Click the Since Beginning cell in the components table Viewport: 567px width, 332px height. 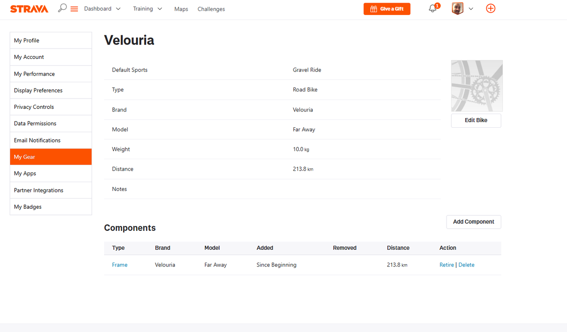276,265
